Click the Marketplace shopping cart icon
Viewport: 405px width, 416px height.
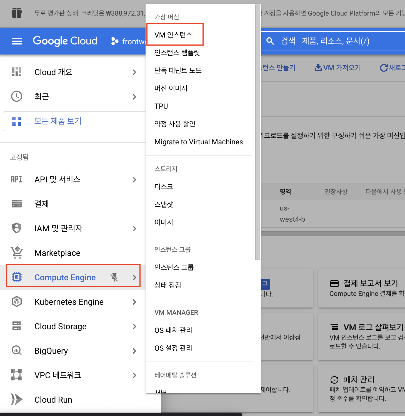(17, 252)
